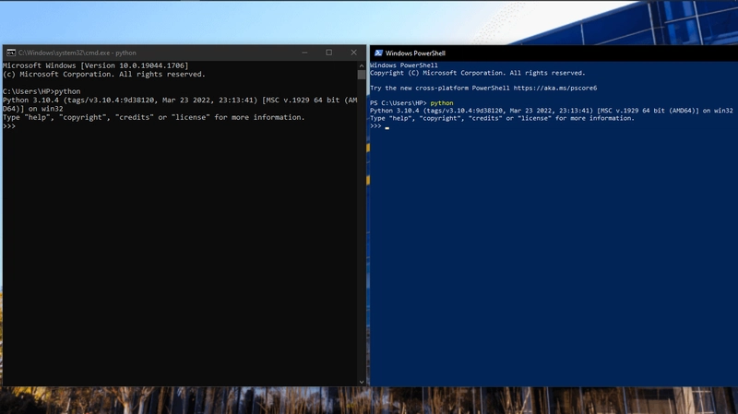The image size is (738, 414).
Task: Click the C:\Users\HP>python line in cmd
Action: (42, 91)
